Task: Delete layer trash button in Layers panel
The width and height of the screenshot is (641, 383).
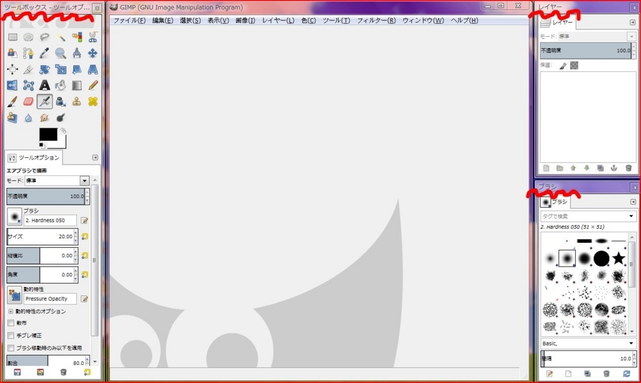Action: [x=628, y=168]
